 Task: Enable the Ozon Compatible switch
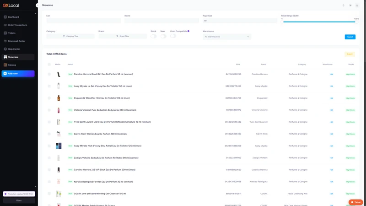pos(173,36)
